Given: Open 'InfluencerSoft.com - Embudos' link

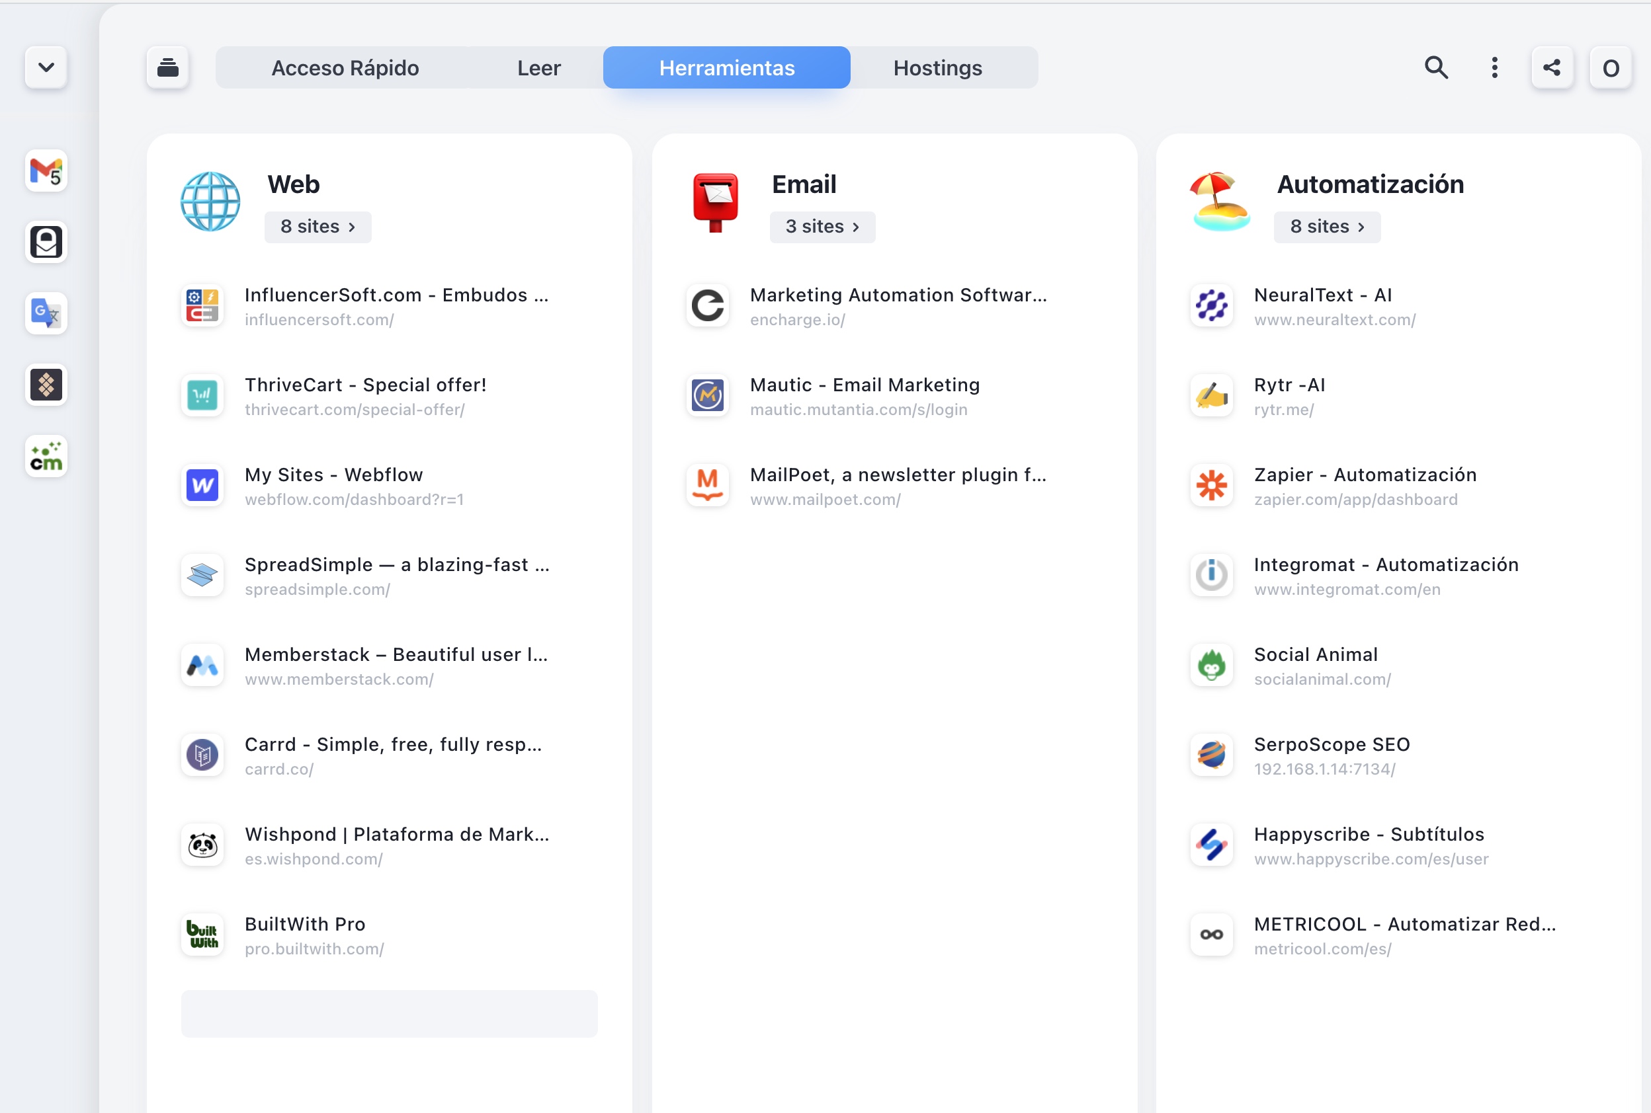Looking at the screenshot, I should tap(396, 295).
